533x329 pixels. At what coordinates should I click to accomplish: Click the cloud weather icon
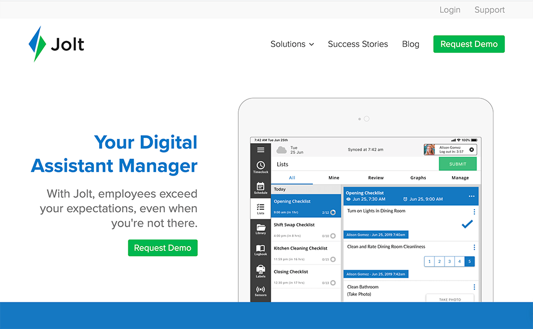281,150
